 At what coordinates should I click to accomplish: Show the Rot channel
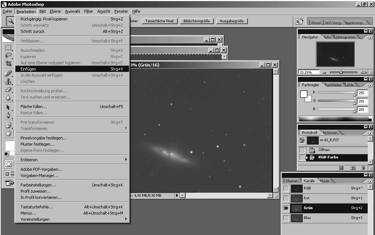[286, 198]
